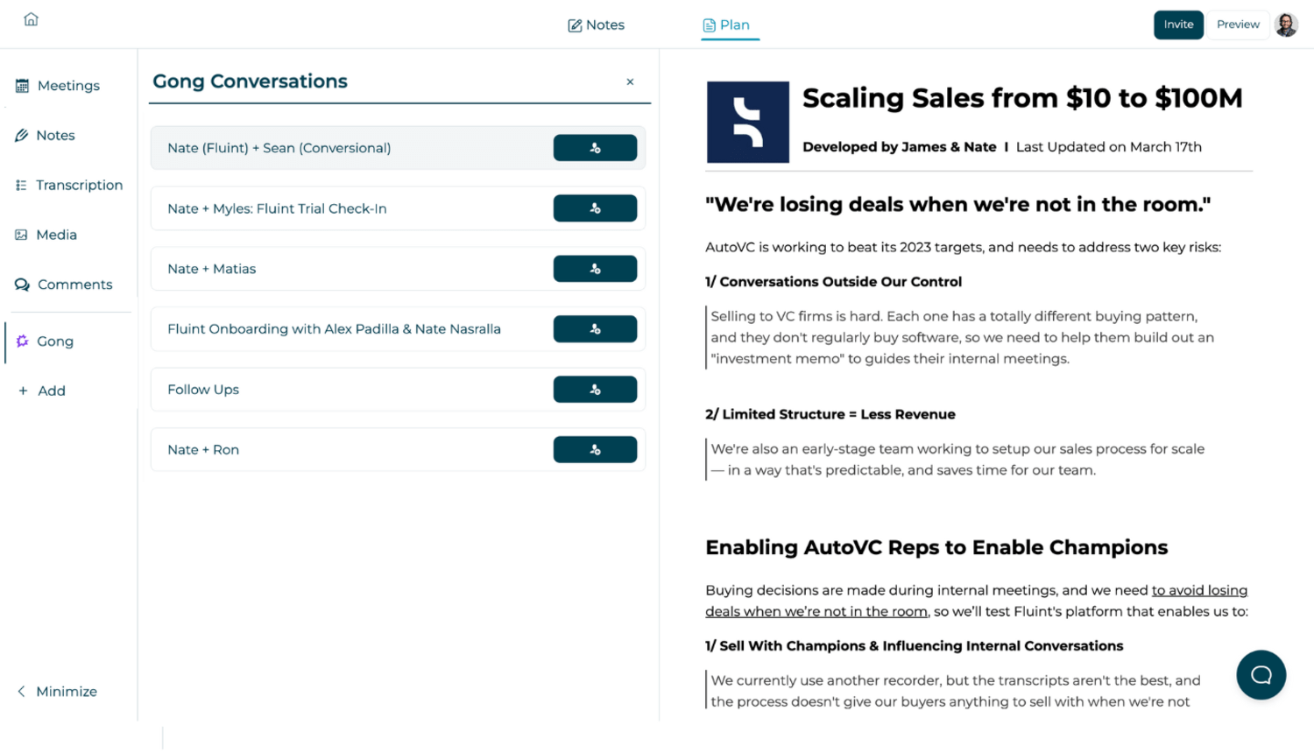
Task: Open the "avoid losing deals" link
Action: [1199, 591]
